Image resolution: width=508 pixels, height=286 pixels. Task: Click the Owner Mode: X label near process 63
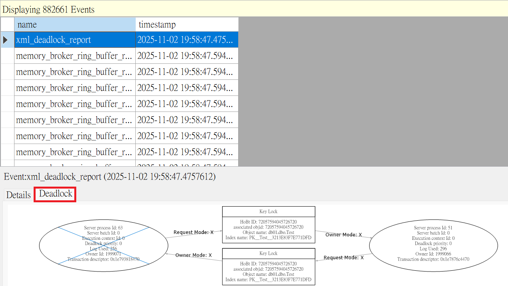pos(194,255)
